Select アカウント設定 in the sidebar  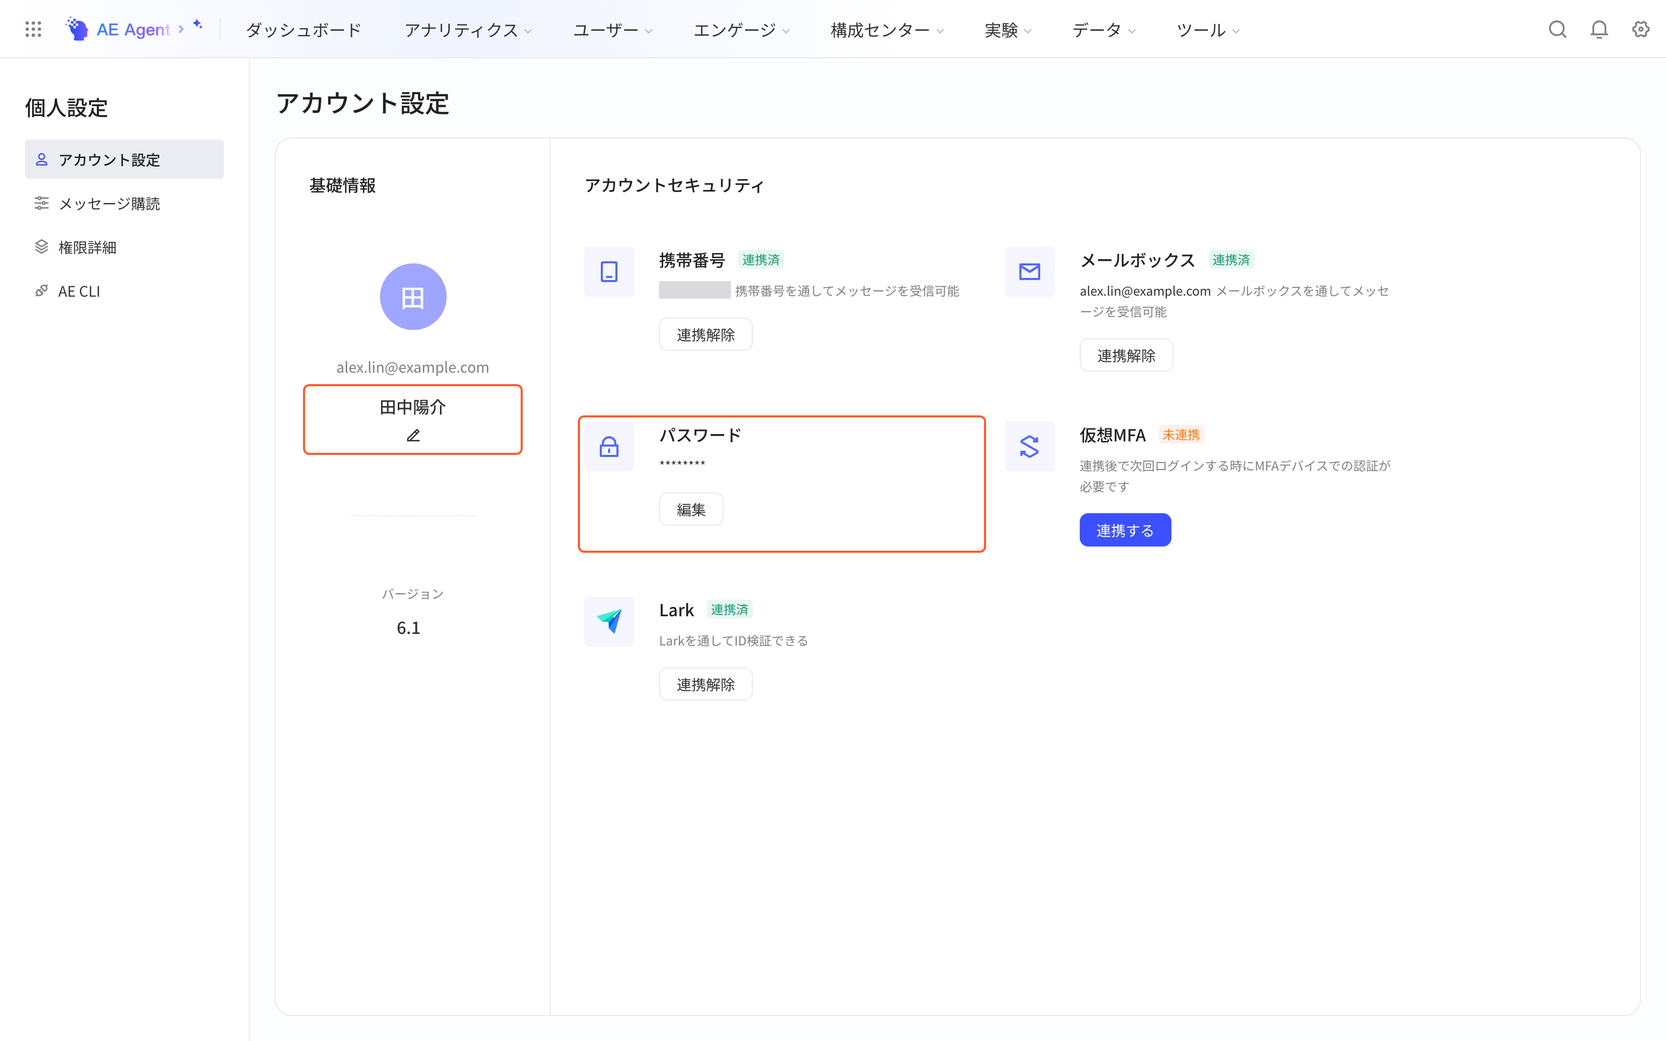[124, 159]
